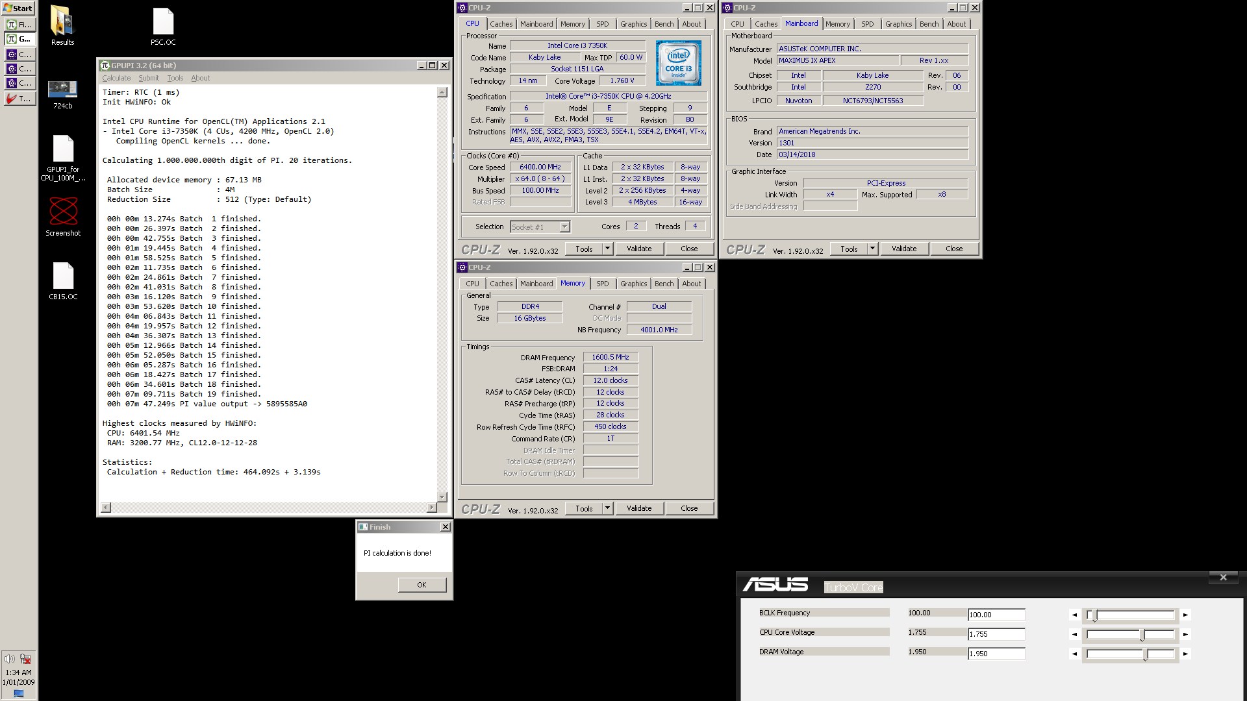
Task: Click the BCLK Frequency slider
Action: point(1130,615)
